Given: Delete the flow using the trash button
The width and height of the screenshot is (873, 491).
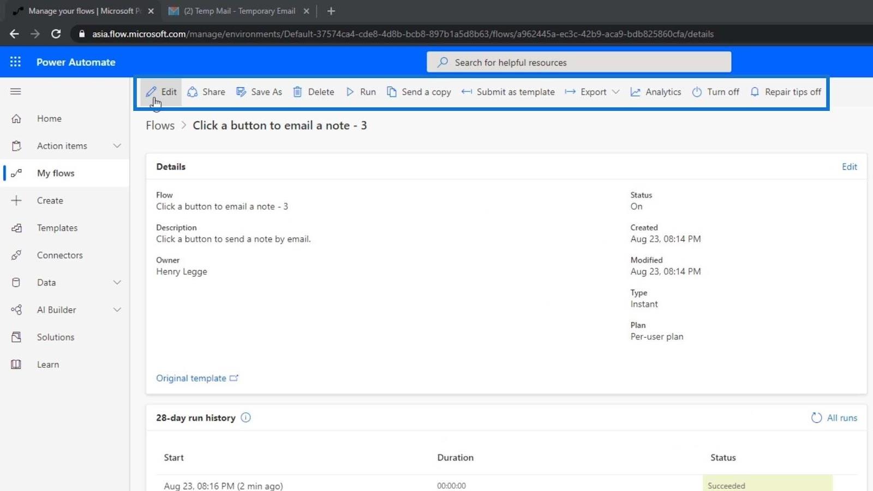Looking at the screenshot, I should (314, 92).
